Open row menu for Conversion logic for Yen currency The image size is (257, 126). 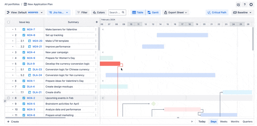(96, 75)
